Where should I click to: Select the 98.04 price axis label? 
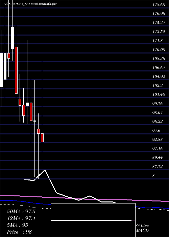[x=158, y=112]
